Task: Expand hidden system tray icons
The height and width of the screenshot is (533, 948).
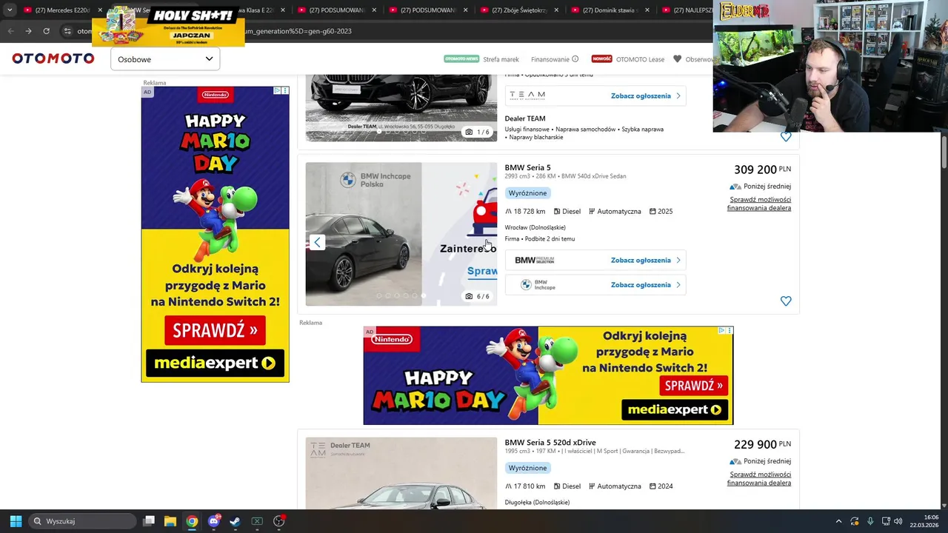Action: point(838,521)
